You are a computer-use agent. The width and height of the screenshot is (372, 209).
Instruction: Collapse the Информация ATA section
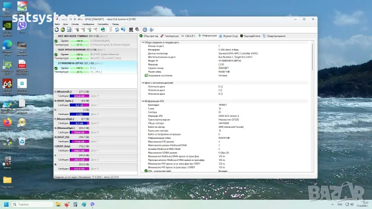(x=143, y=101)
